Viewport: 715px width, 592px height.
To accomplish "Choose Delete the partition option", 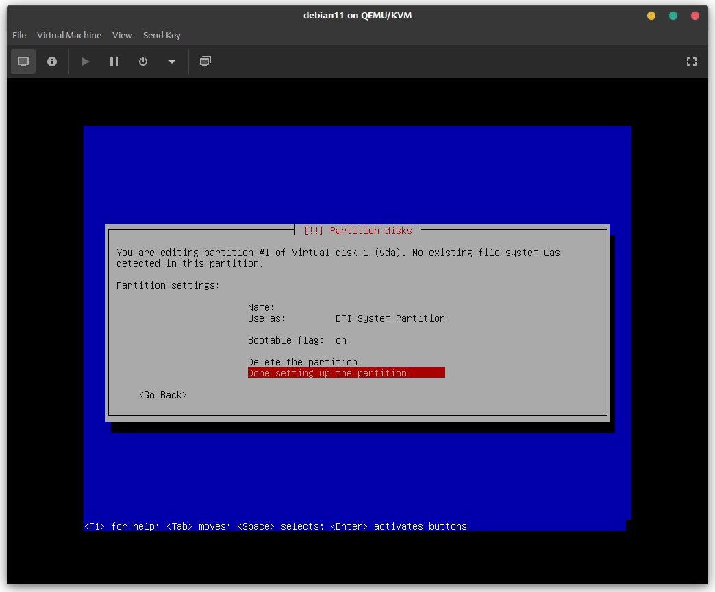I will (303, 362).
